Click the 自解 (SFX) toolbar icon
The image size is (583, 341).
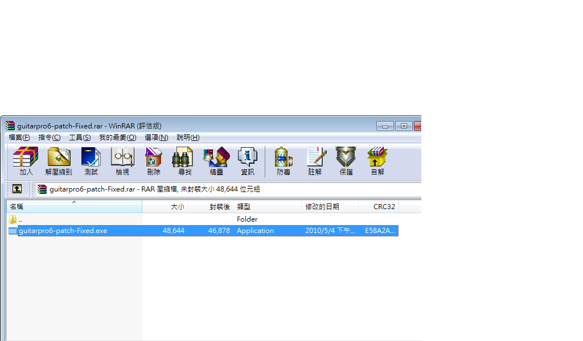click(x=377, y=161)
